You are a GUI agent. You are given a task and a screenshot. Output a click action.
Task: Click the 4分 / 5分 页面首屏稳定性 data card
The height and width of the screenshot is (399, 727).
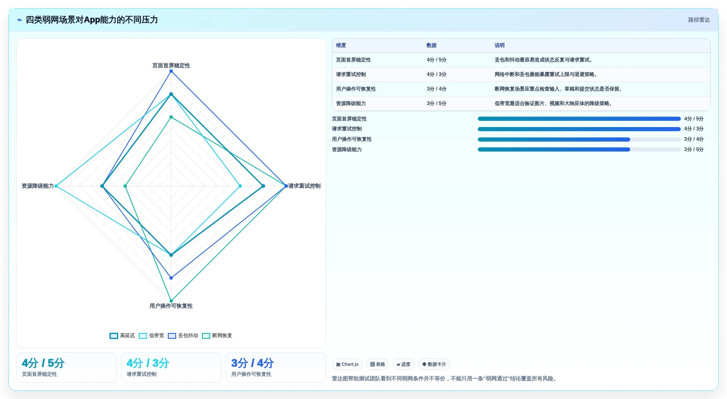[x=66, y=368]
